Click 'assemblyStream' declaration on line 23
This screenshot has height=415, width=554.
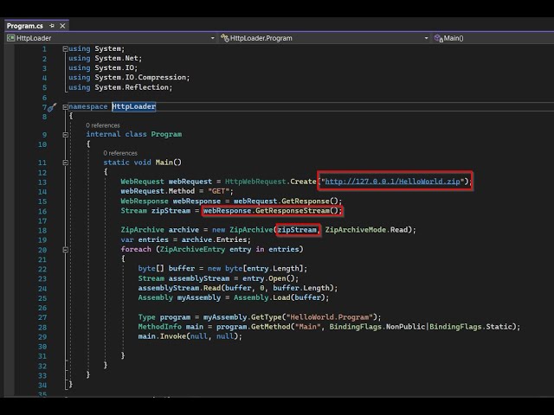pyautogui.click(x=199, y=278)
